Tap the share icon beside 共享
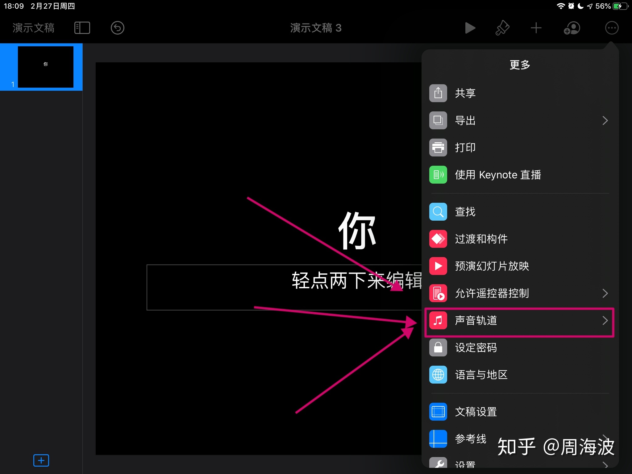This screenshot has height=474, width=632. click(438, 93)
